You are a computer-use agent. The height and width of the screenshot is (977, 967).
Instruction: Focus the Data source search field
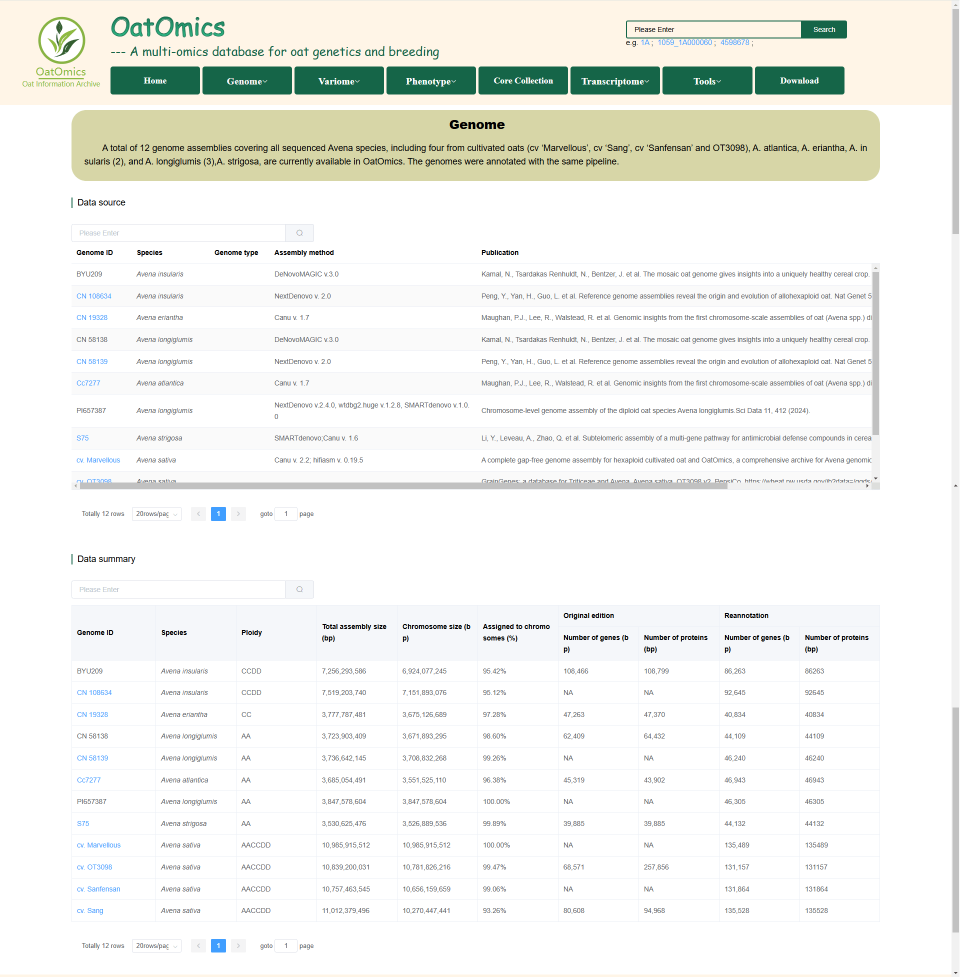click(x=178, y=233)
